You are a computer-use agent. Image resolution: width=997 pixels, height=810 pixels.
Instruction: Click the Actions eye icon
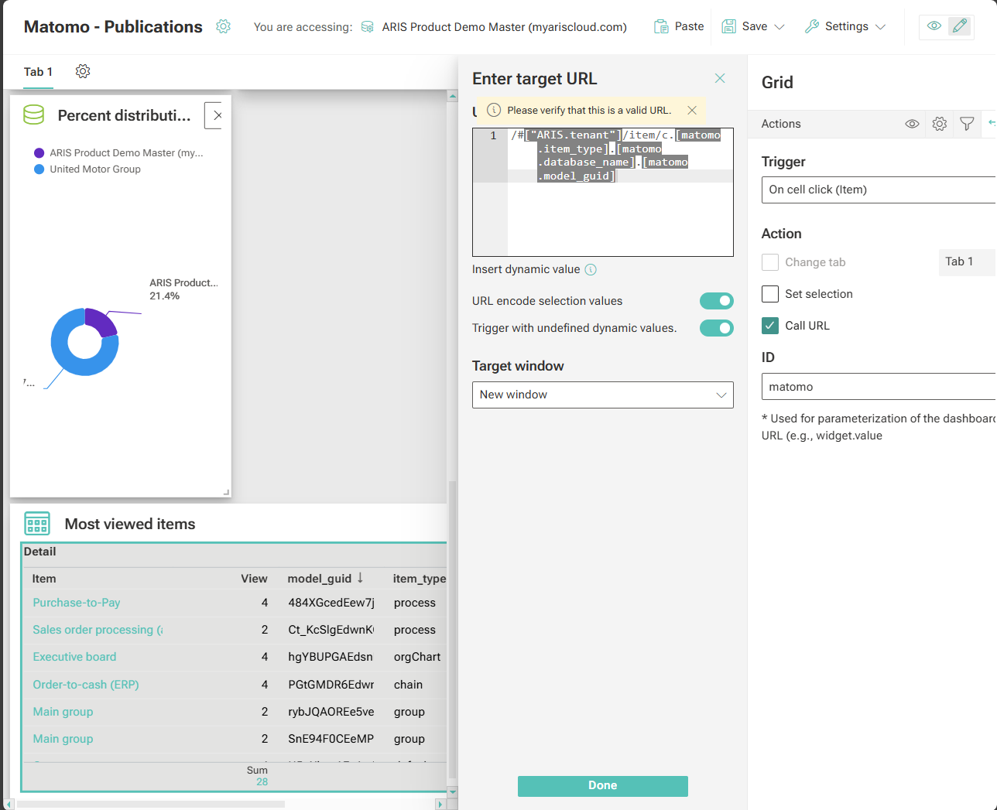912,124
